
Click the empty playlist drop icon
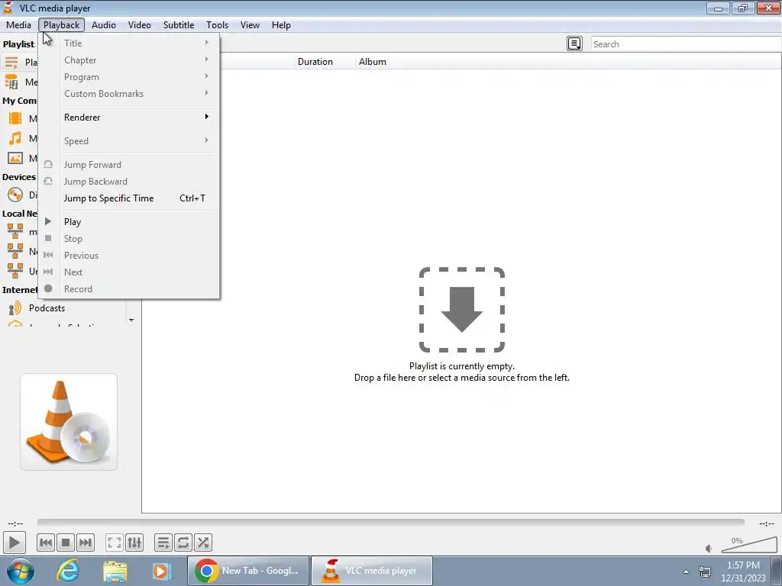pos(462,310)
